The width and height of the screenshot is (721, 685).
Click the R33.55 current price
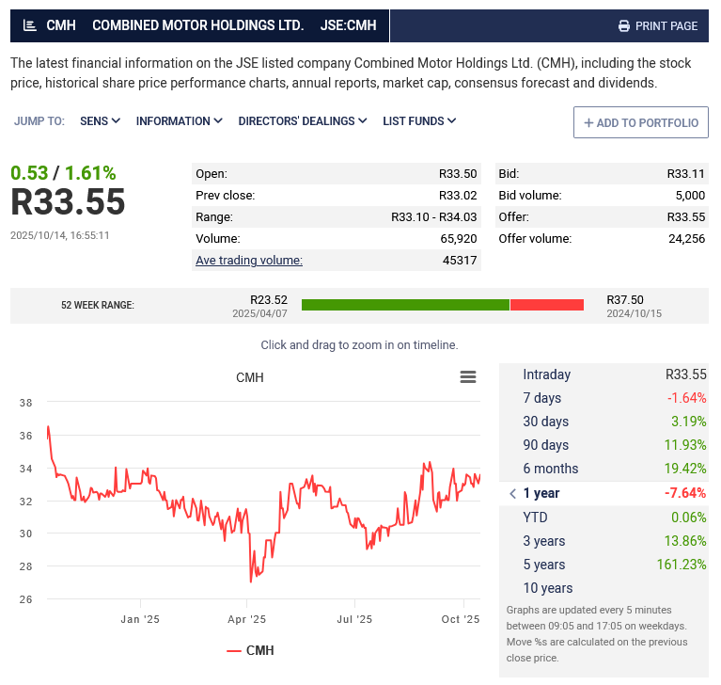pos(68,201)
